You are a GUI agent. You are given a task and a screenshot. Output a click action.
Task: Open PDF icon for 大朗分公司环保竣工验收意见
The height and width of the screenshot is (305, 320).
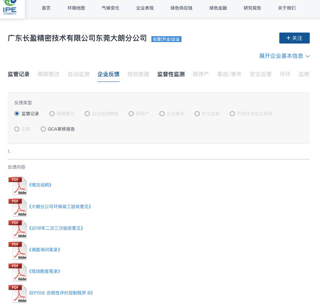tap(18, 207)
